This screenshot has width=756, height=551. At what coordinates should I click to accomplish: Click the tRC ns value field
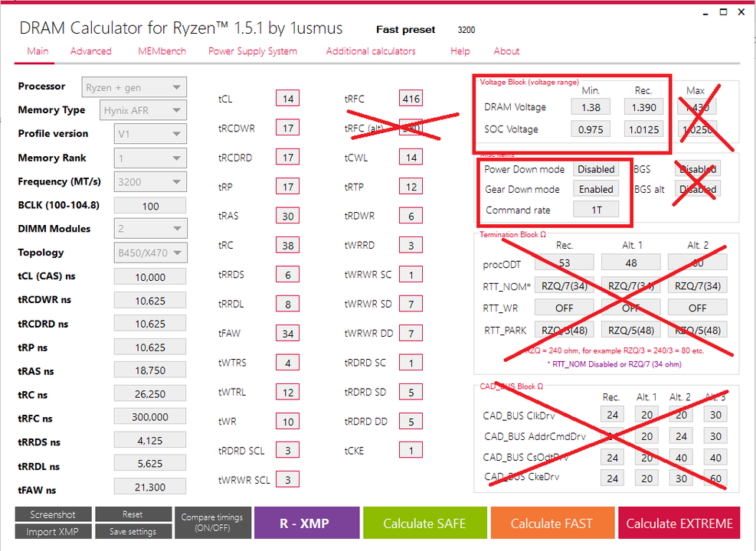click(150, 394)
